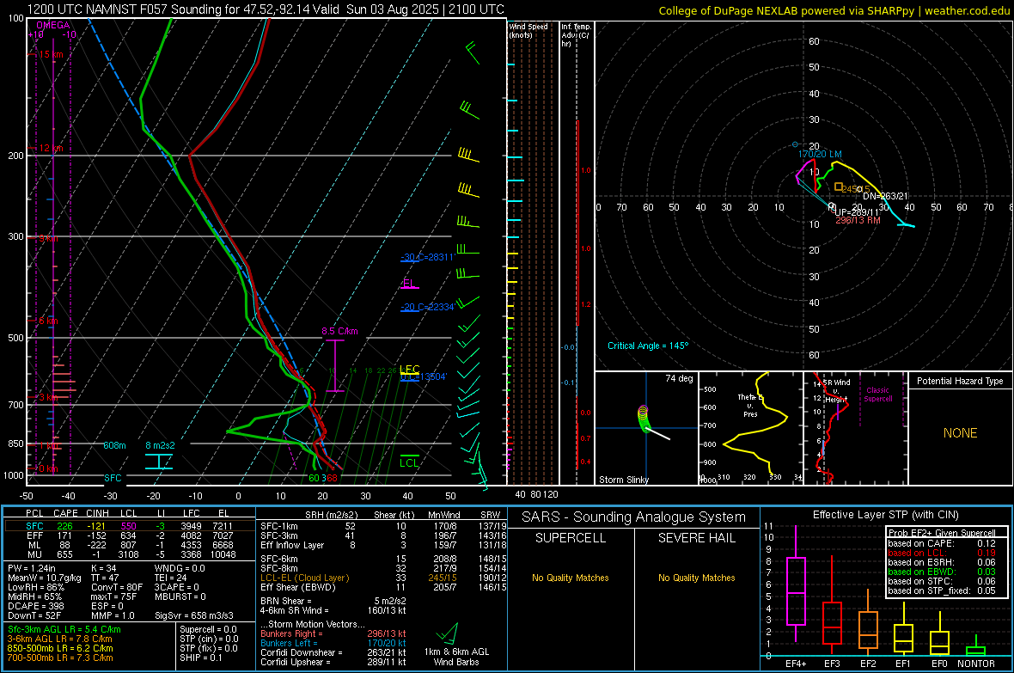Image resolution: width=1014 pixels, height=673 pixels.
Task: Click the ConvT = 80F value
Action: [116, 587]
